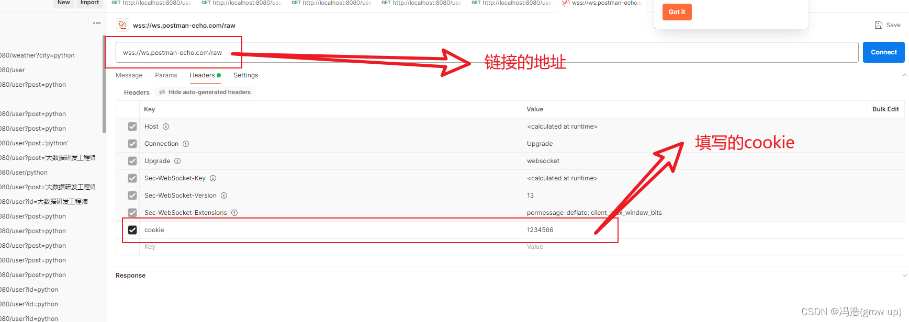This screenshot has width=909, height=322.
Task: Click the WebSocket request icon beside the title
Action: click(122, 25)
